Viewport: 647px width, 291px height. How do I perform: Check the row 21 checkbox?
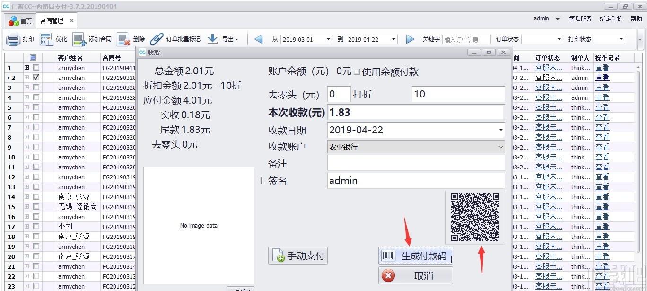point(36,266)
